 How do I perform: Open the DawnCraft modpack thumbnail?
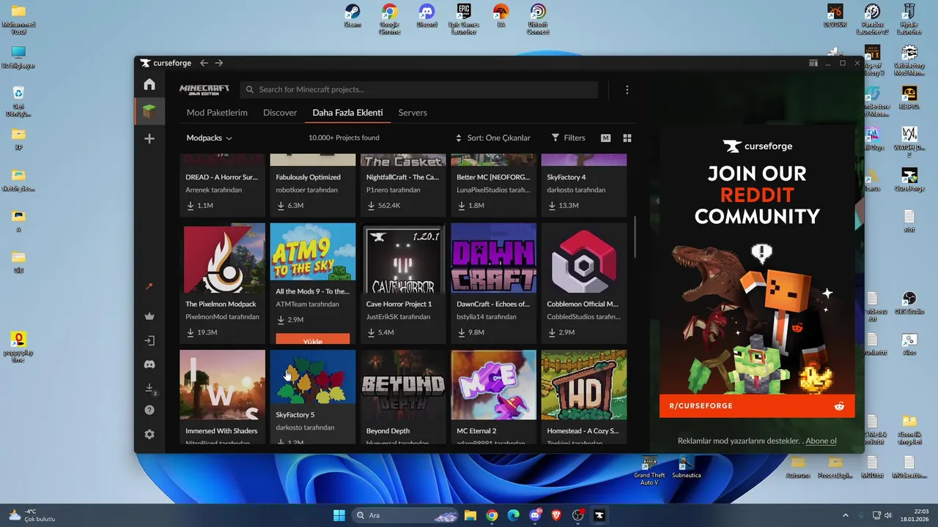coord(494,258)
